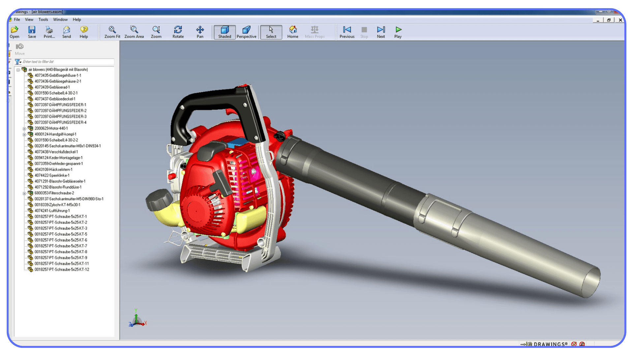
Task: Click the Previous view button
Action: (x=347, y=32)
